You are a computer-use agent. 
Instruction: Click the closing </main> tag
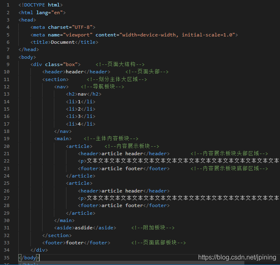[x=64, y=220]
